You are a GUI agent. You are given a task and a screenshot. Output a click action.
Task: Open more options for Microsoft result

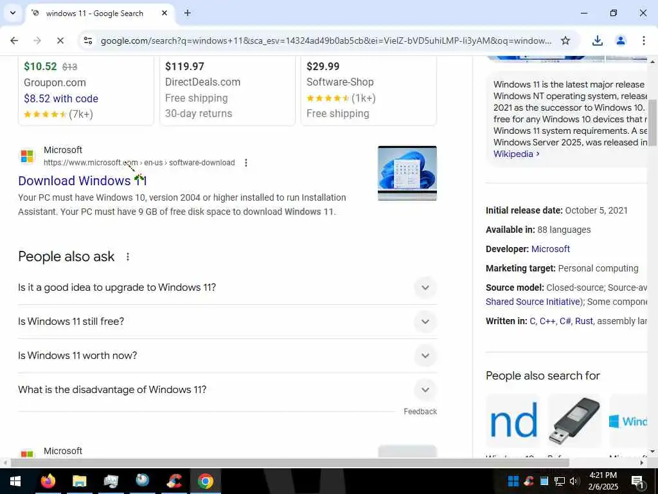coord(246,163)
